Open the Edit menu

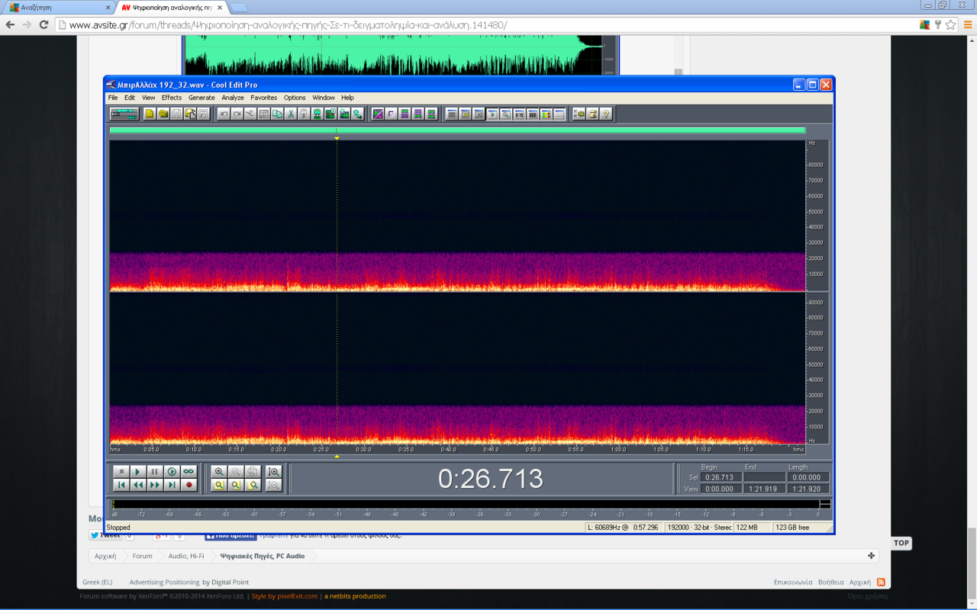[x=130, y=98]
